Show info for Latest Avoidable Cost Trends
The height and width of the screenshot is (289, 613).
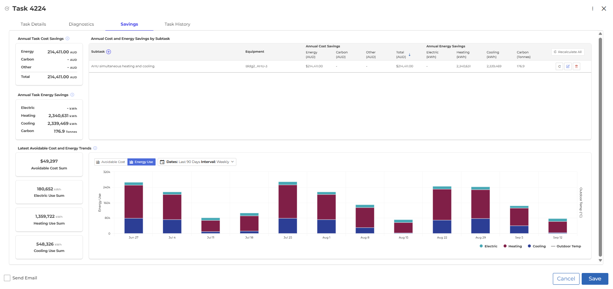point(95,148)
